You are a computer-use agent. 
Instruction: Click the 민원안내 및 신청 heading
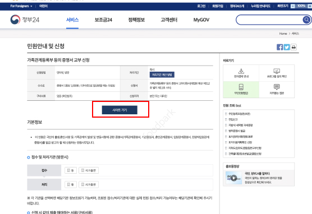tap(46, 46)
